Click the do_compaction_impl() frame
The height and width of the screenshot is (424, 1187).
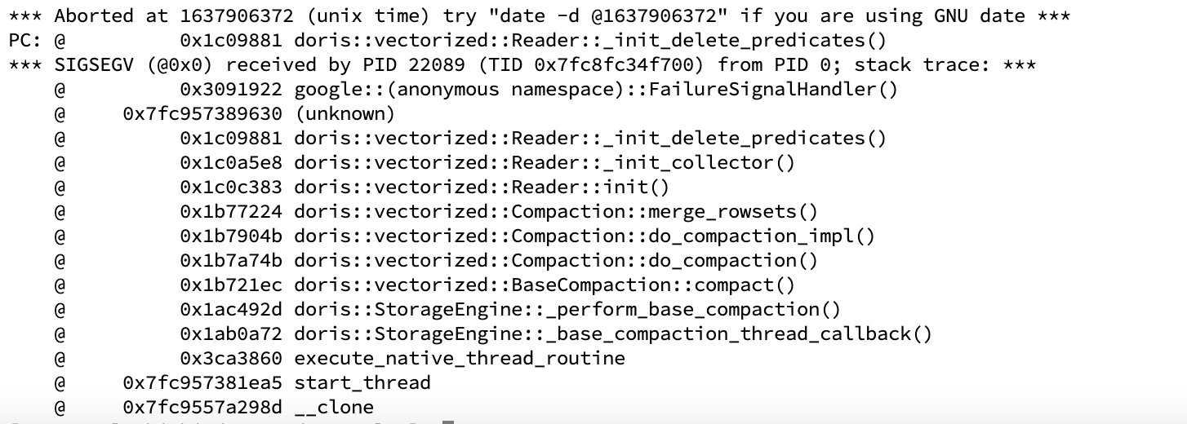pyautogui.click(x=584, y=236)
